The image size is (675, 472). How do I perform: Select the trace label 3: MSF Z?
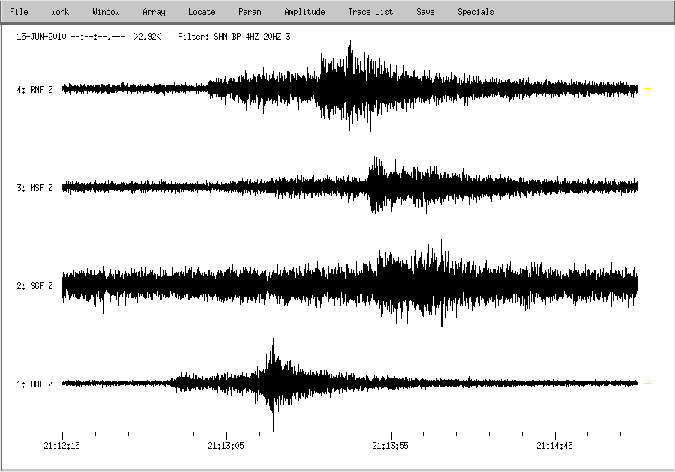(34, 188)
